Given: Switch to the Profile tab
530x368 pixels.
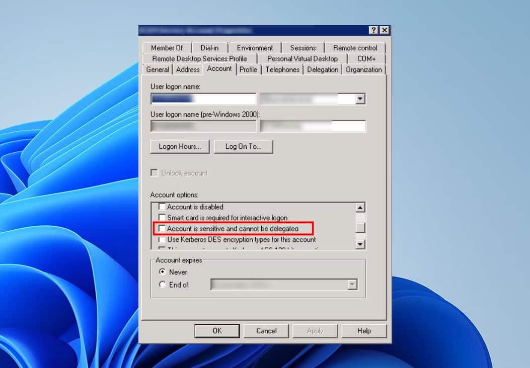Looking at the screenshot, I should (248, 69).
